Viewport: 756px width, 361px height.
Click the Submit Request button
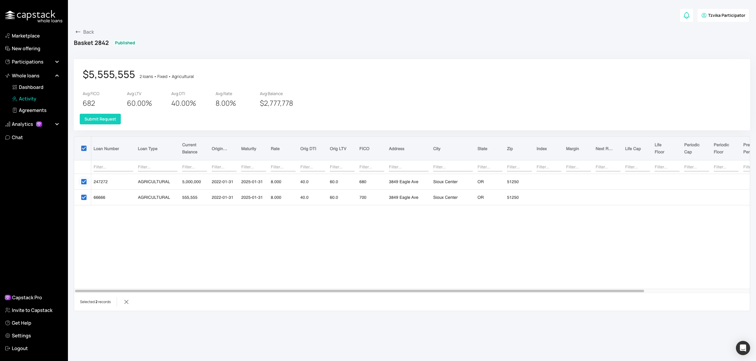tap(100, 119)
